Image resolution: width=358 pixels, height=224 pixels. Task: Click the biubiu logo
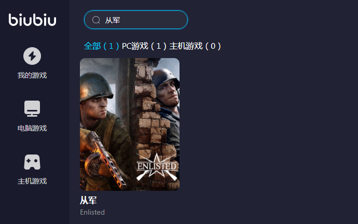click(32, 20)
